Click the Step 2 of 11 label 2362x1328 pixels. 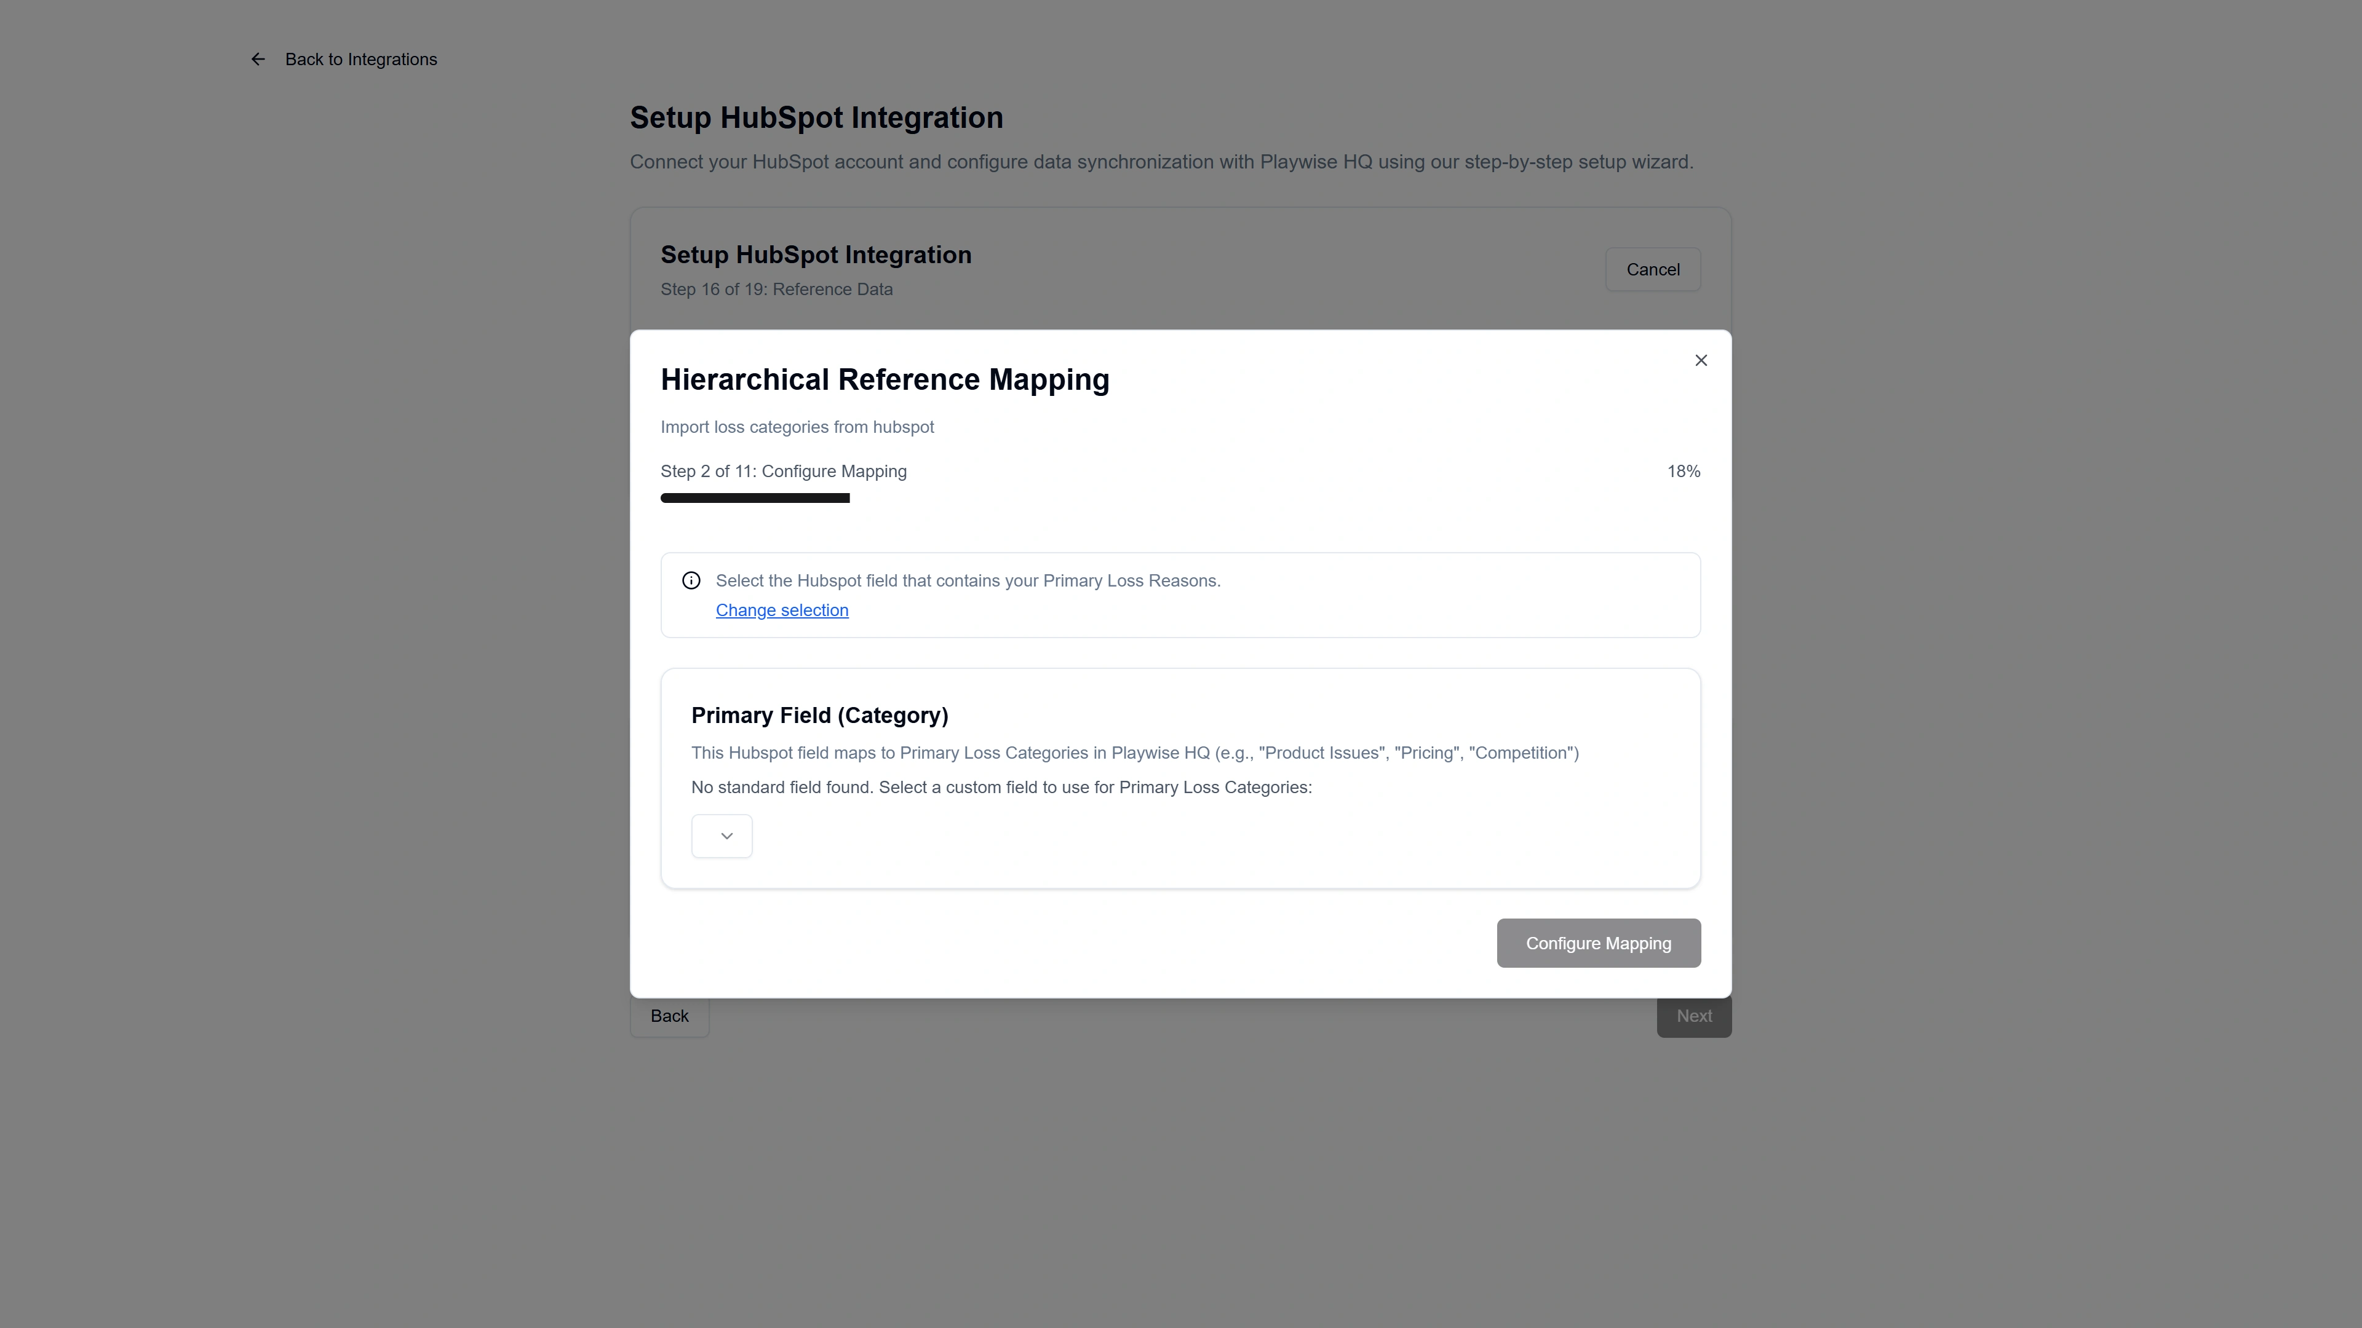coord(783,471)
